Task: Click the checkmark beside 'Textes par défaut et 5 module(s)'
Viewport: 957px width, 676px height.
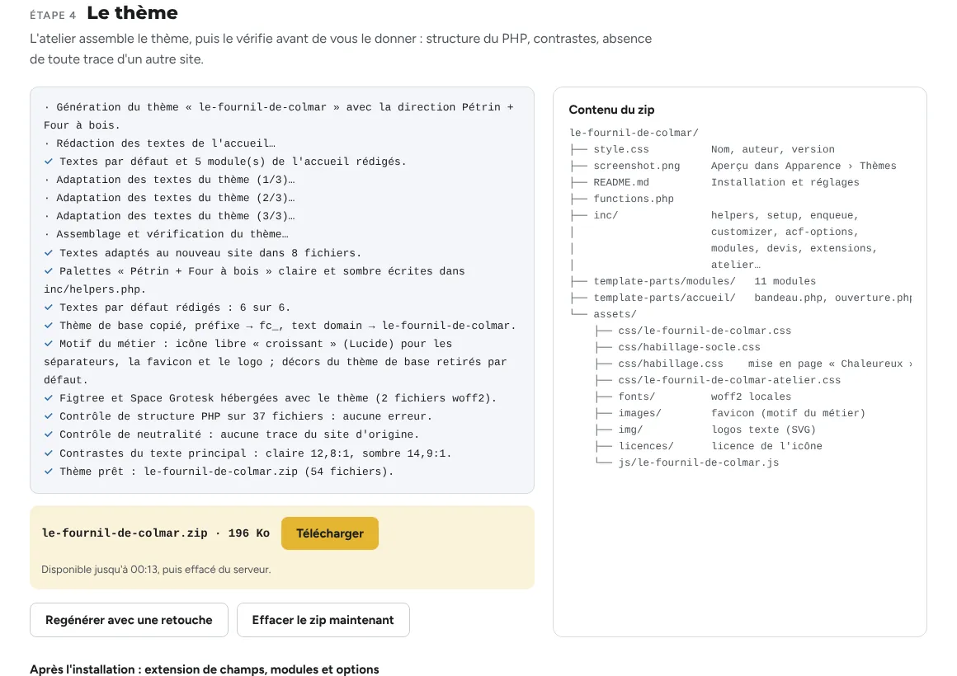Action: 48,162
